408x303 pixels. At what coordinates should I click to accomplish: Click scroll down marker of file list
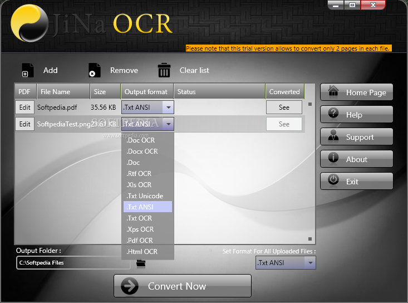pyautogui.click(x=310, y=239)
